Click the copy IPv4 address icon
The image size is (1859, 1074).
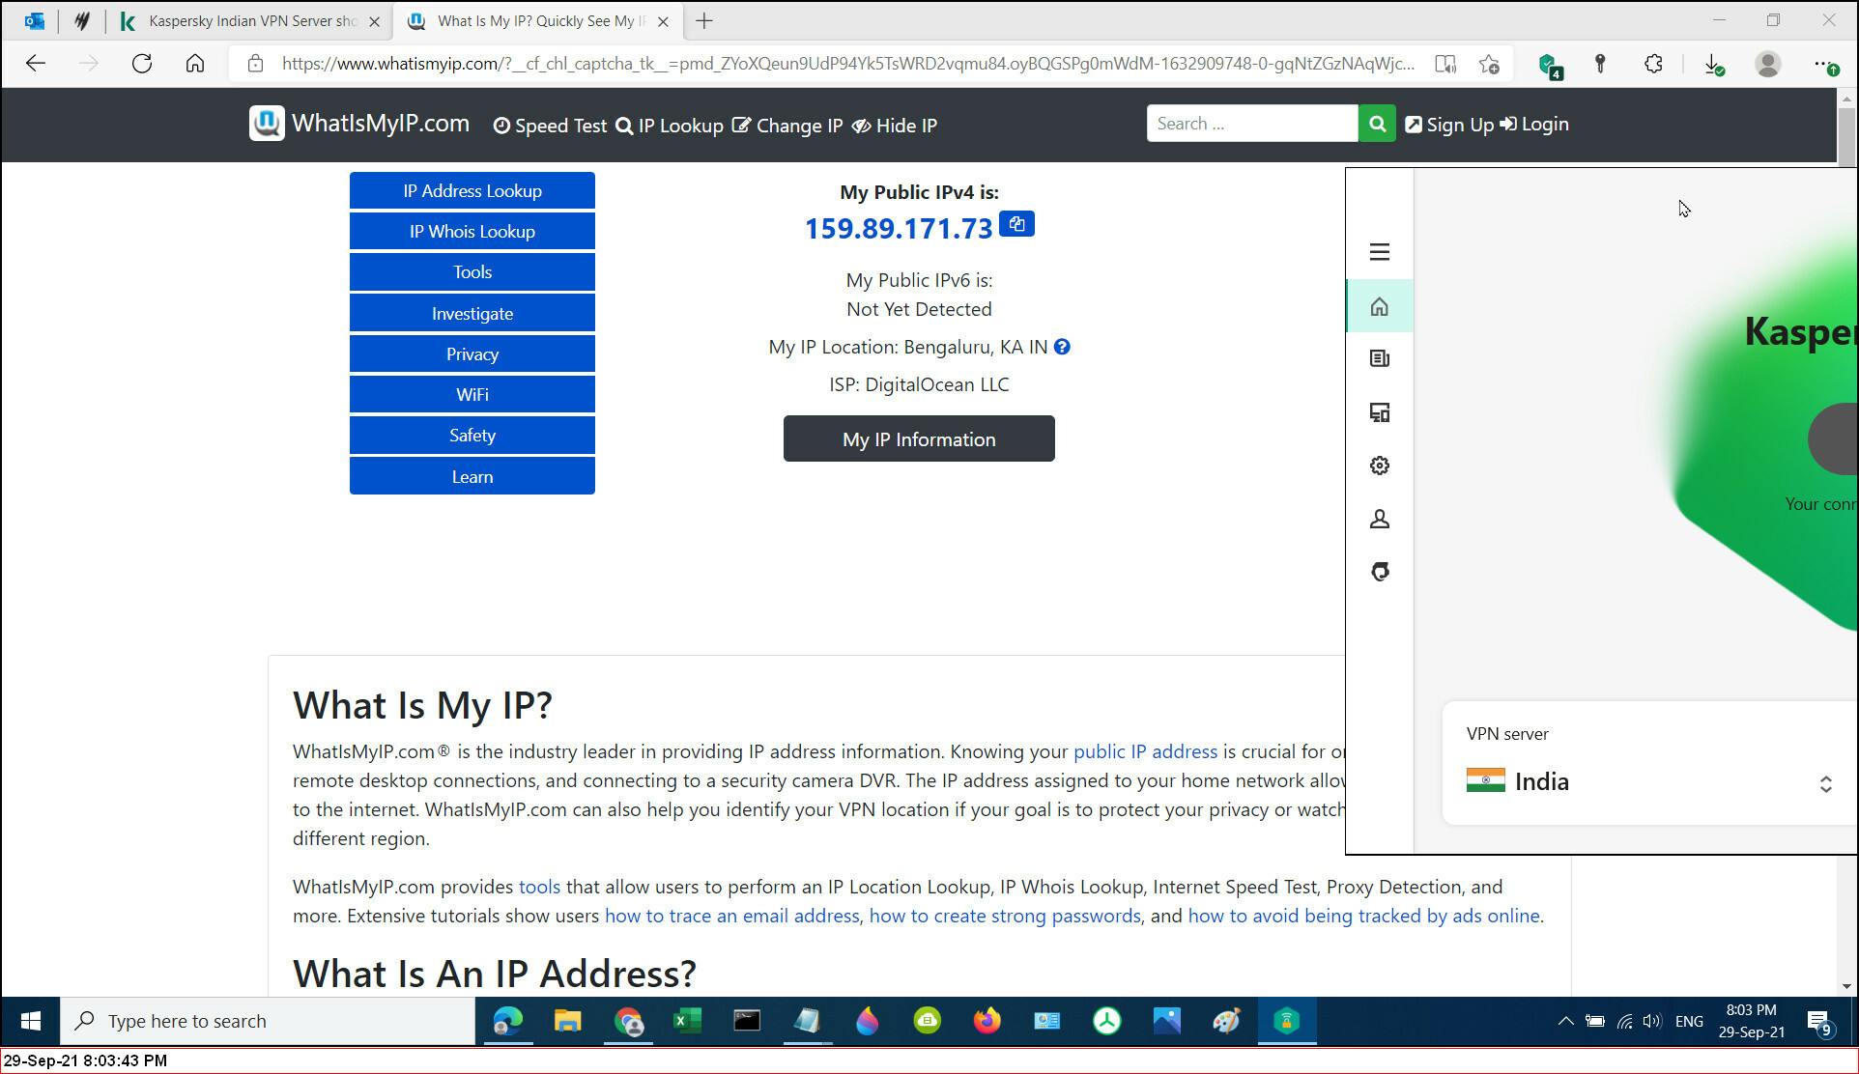1016,224
